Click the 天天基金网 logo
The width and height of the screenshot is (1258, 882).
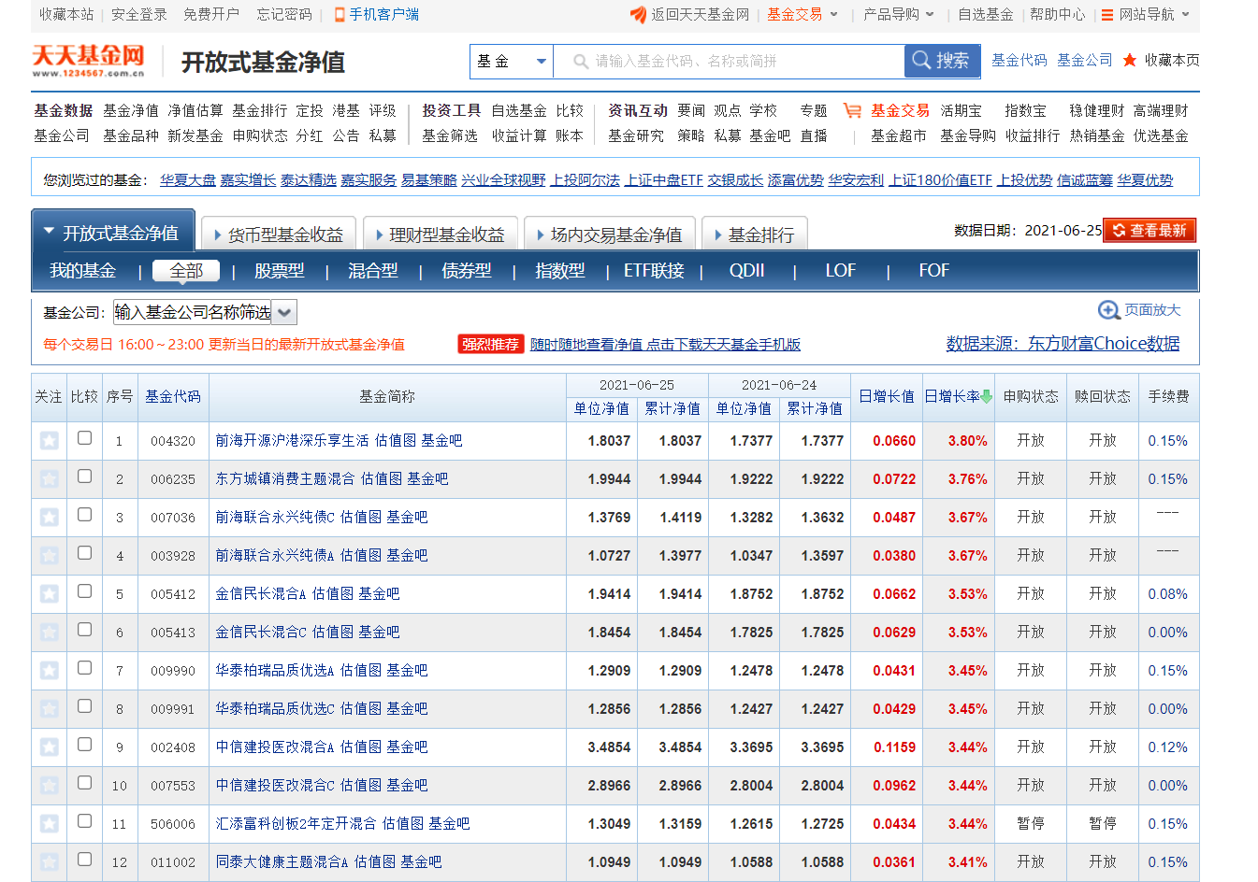(x=89, y=61)
